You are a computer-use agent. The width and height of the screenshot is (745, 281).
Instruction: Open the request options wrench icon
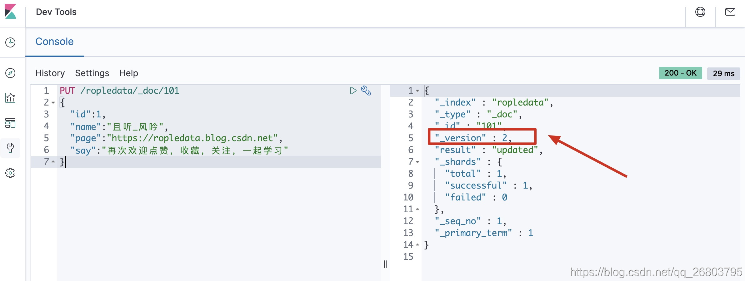pyautogui.click(x=366, y=91)
